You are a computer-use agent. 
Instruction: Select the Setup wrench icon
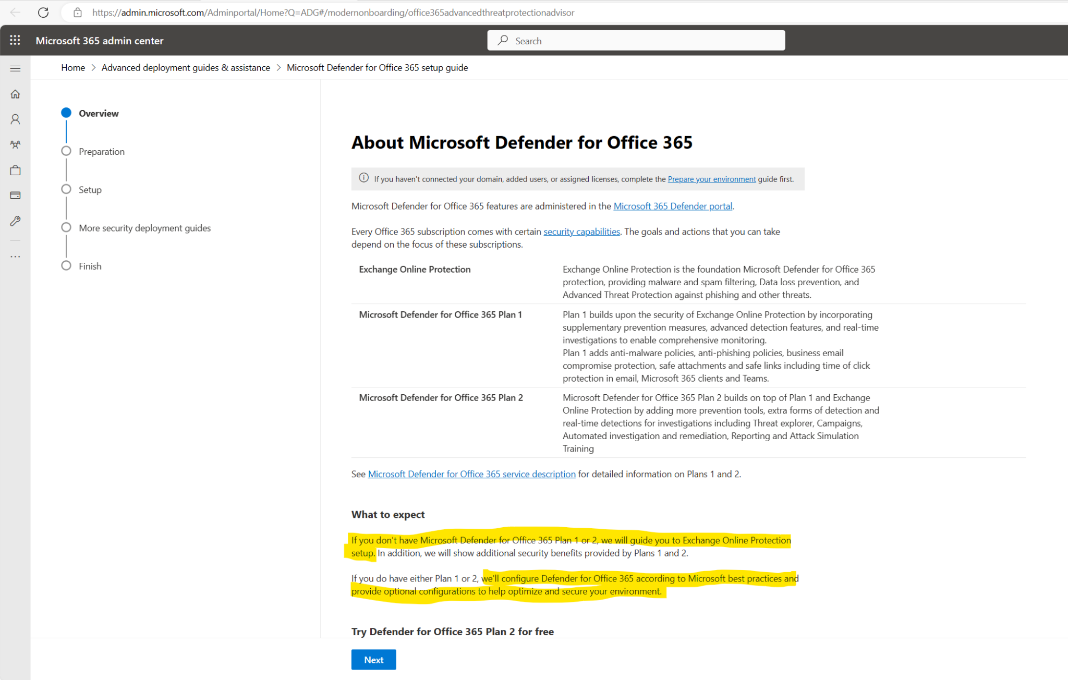click(15, 221)
